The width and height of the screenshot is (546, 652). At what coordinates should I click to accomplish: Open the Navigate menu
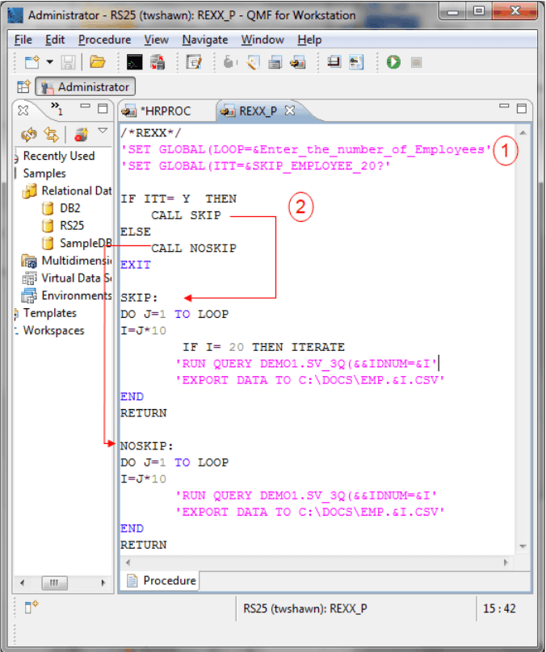tap(205, 40)
